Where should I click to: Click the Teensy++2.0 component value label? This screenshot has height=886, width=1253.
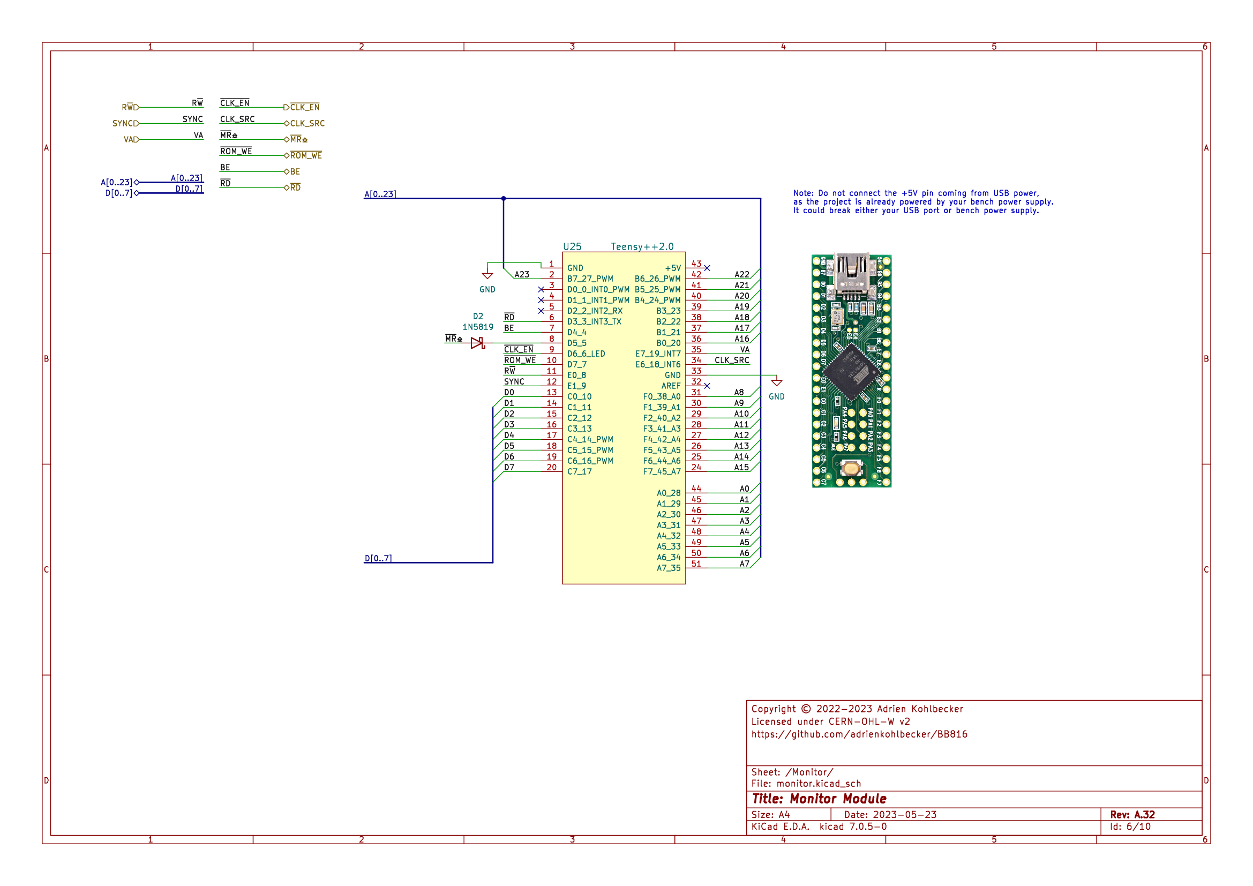(642, 246)
